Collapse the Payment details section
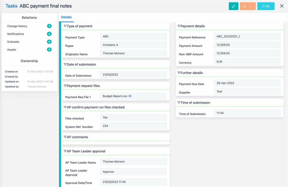The width and height of the screenshot is (288, 187). [179, 26]
